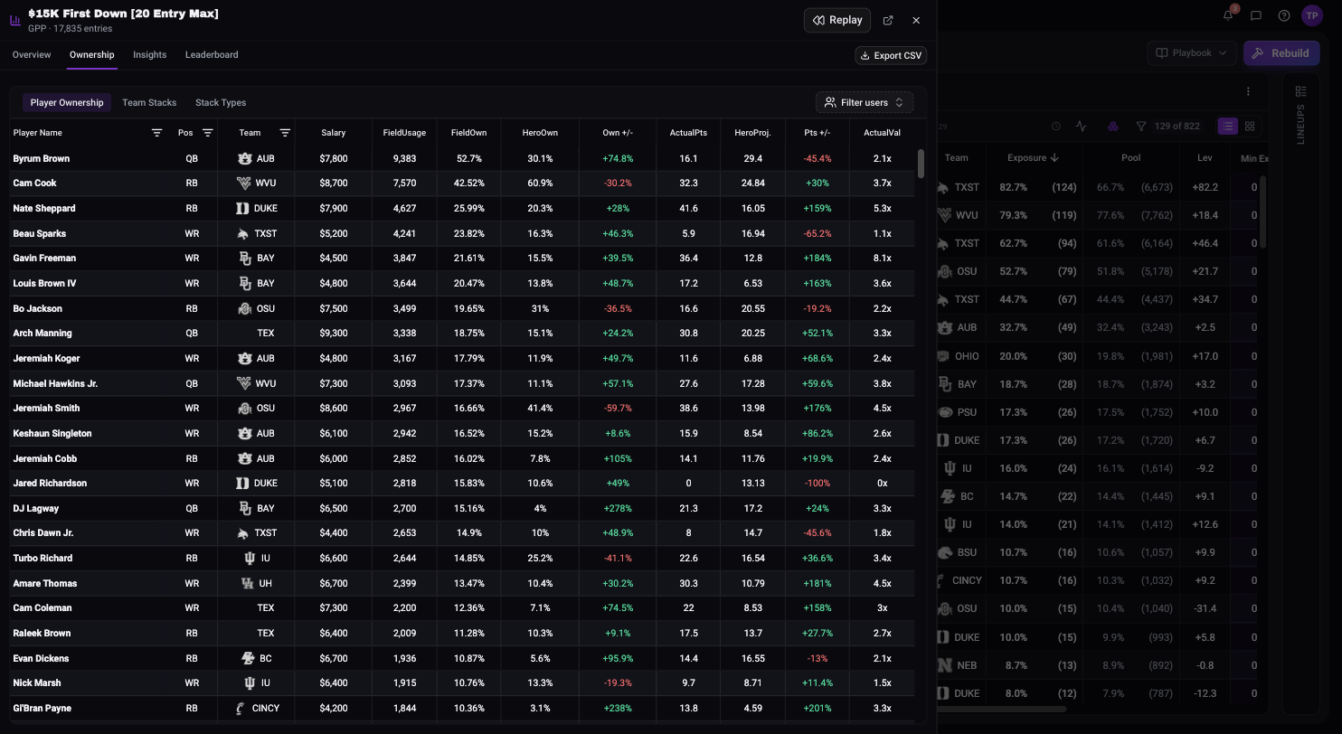Viewport: 1342px width, 734px height.
Task: Select the Ownership tab
Action: (x=92, y=55)
